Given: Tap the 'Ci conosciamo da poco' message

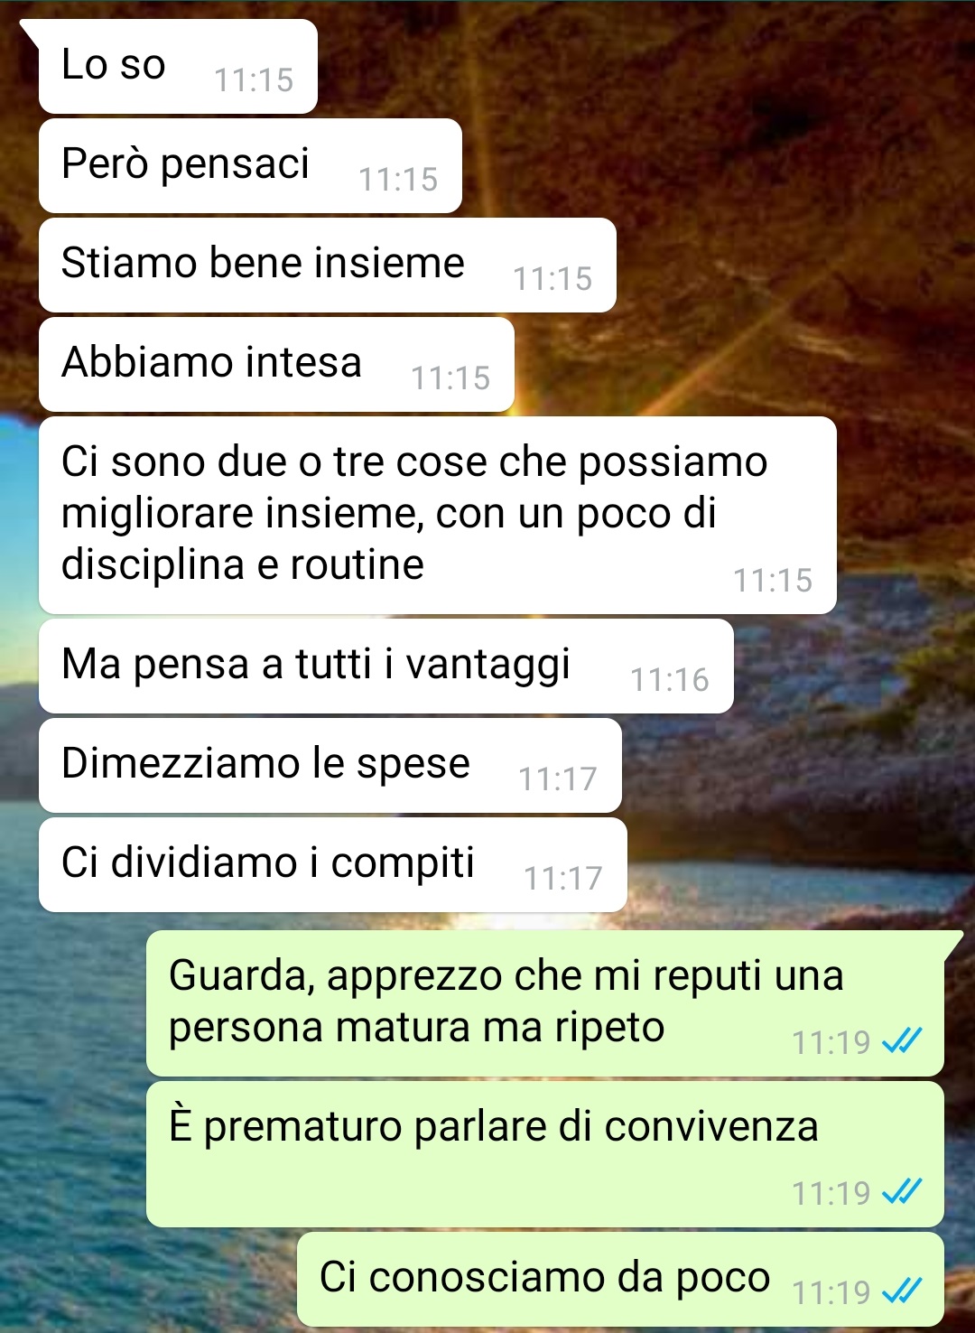Looking at the screenshot, I should point(620,1280).
